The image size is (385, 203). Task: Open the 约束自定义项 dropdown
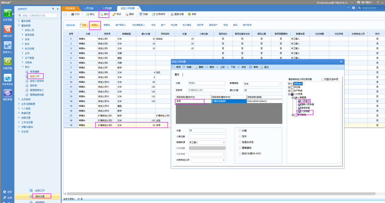coord(224,160)
